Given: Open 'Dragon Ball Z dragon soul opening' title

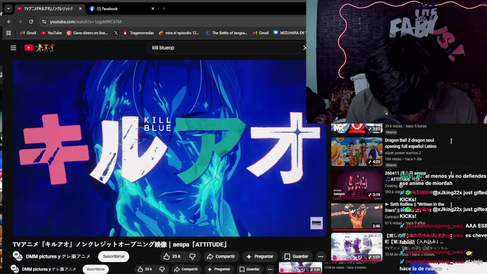Looking at the screenshot, I should click(x=411, y=143).
